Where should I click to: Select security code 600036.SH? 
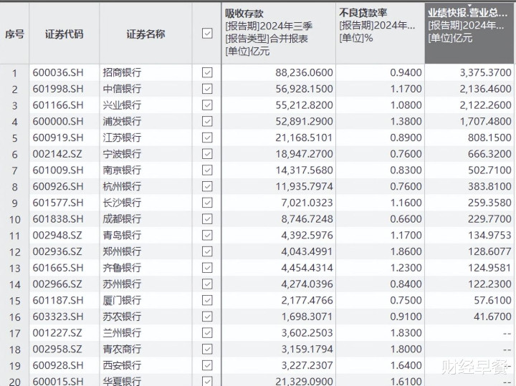[x=58, y=72]
